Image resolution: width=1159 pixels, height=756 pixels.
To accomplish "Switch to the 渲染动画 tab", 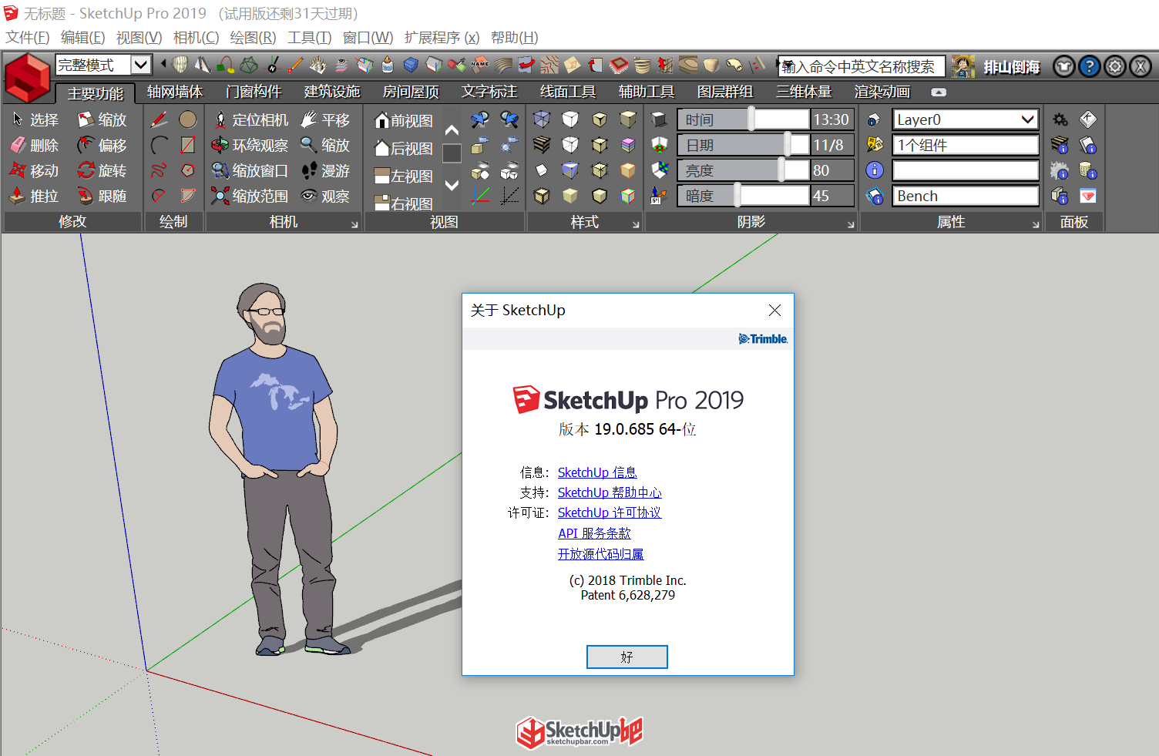I will (882, 92).
